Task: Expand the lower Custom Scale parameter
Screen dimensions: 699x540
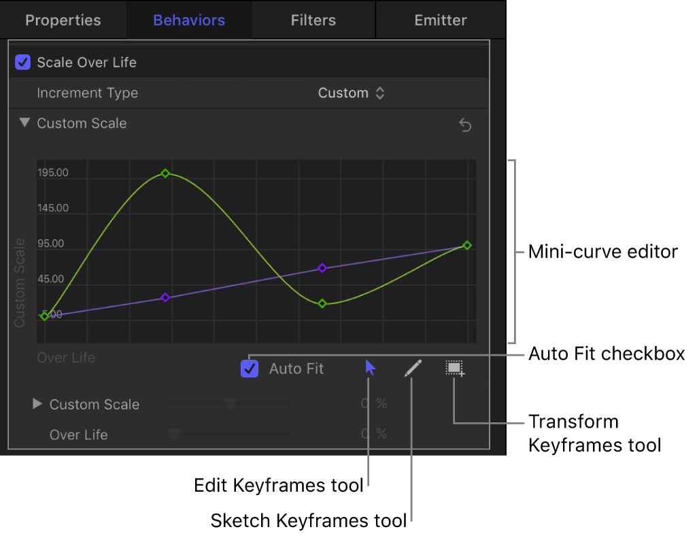Action: pyautogui.click(x=37, y=404)
